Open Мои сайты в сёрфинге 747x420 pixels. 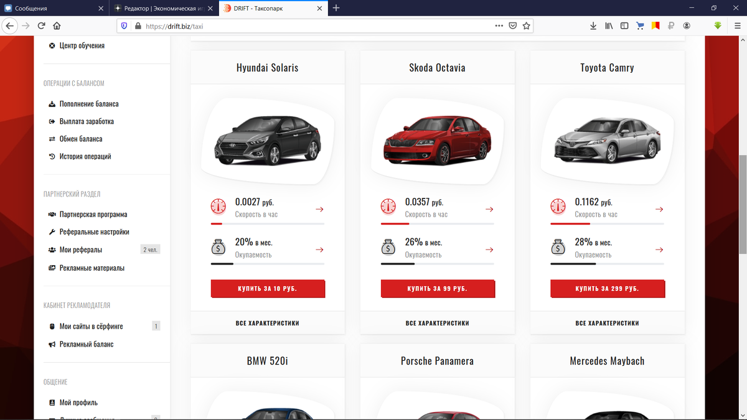tap(86, 326)
